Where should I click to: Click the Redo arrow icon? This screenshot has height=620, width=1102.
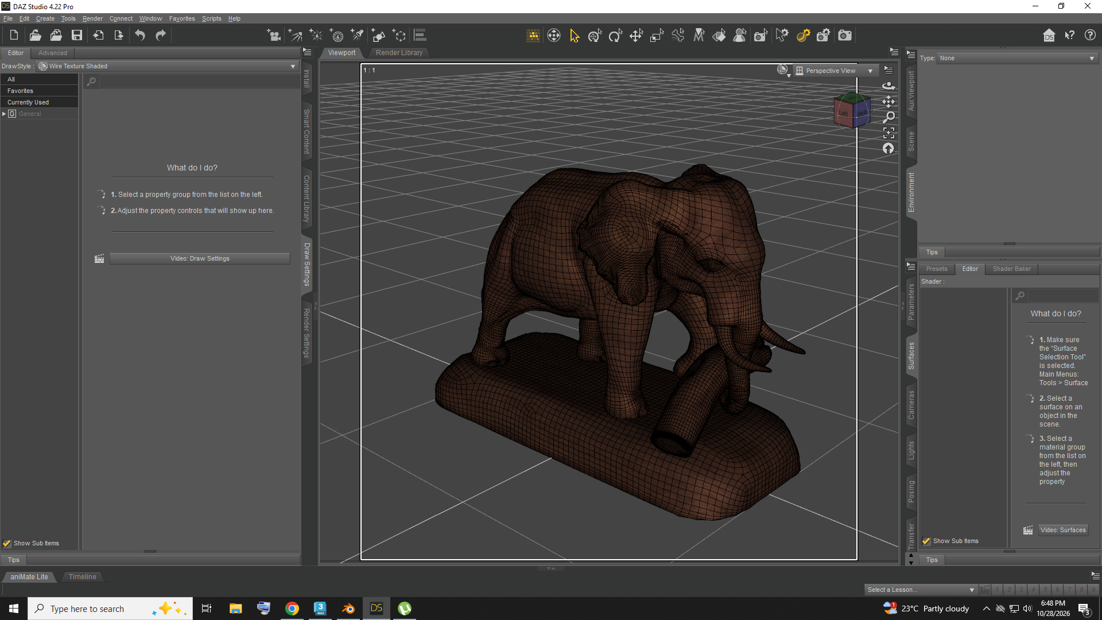pos(161,36)
